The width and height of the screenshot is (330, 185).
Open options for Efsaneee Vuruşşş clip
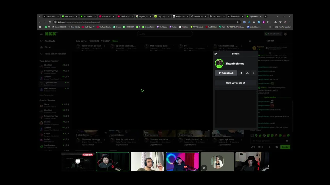tap(105, 140)
